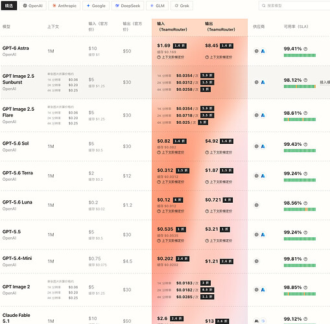
Task: Click the GPT Image 2.5 Sunburst model name
Action: [x=18, y=79]
